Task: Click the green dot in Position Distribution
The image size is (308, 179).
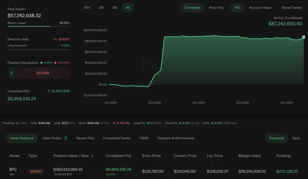Action: point(41,63)
